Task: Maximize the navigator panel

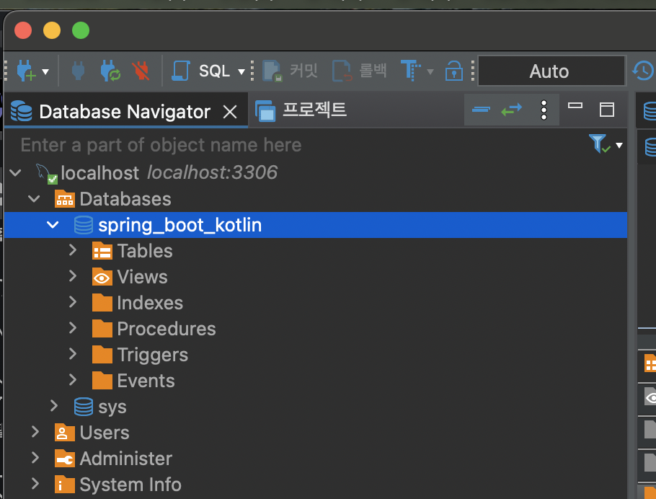Action: [x=607, y=110]
